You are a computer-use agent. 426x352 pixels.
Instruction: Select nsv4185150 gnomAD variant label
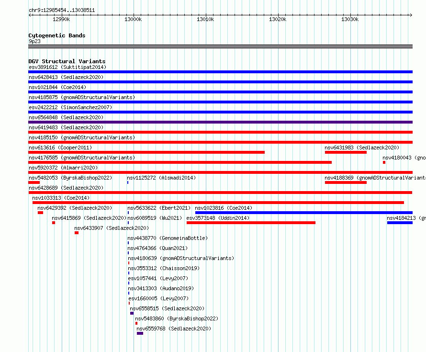[x=82, y=137]
